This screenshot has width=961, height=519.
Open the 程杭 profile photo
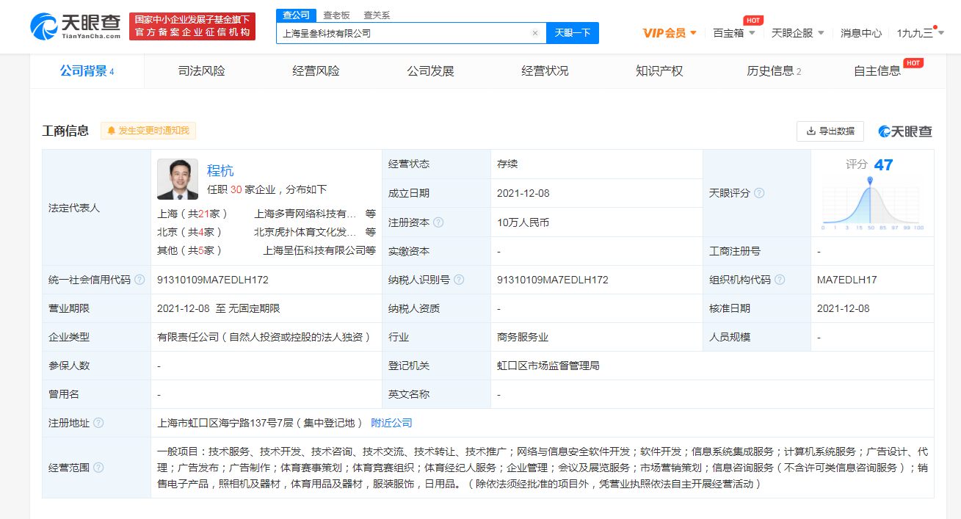[178, 179]
